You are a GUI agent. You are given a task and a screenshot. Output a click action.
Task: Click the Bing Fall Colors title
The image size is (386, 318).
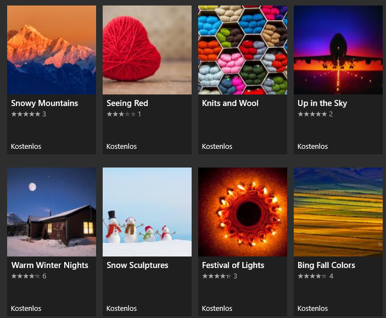[326, 265]
